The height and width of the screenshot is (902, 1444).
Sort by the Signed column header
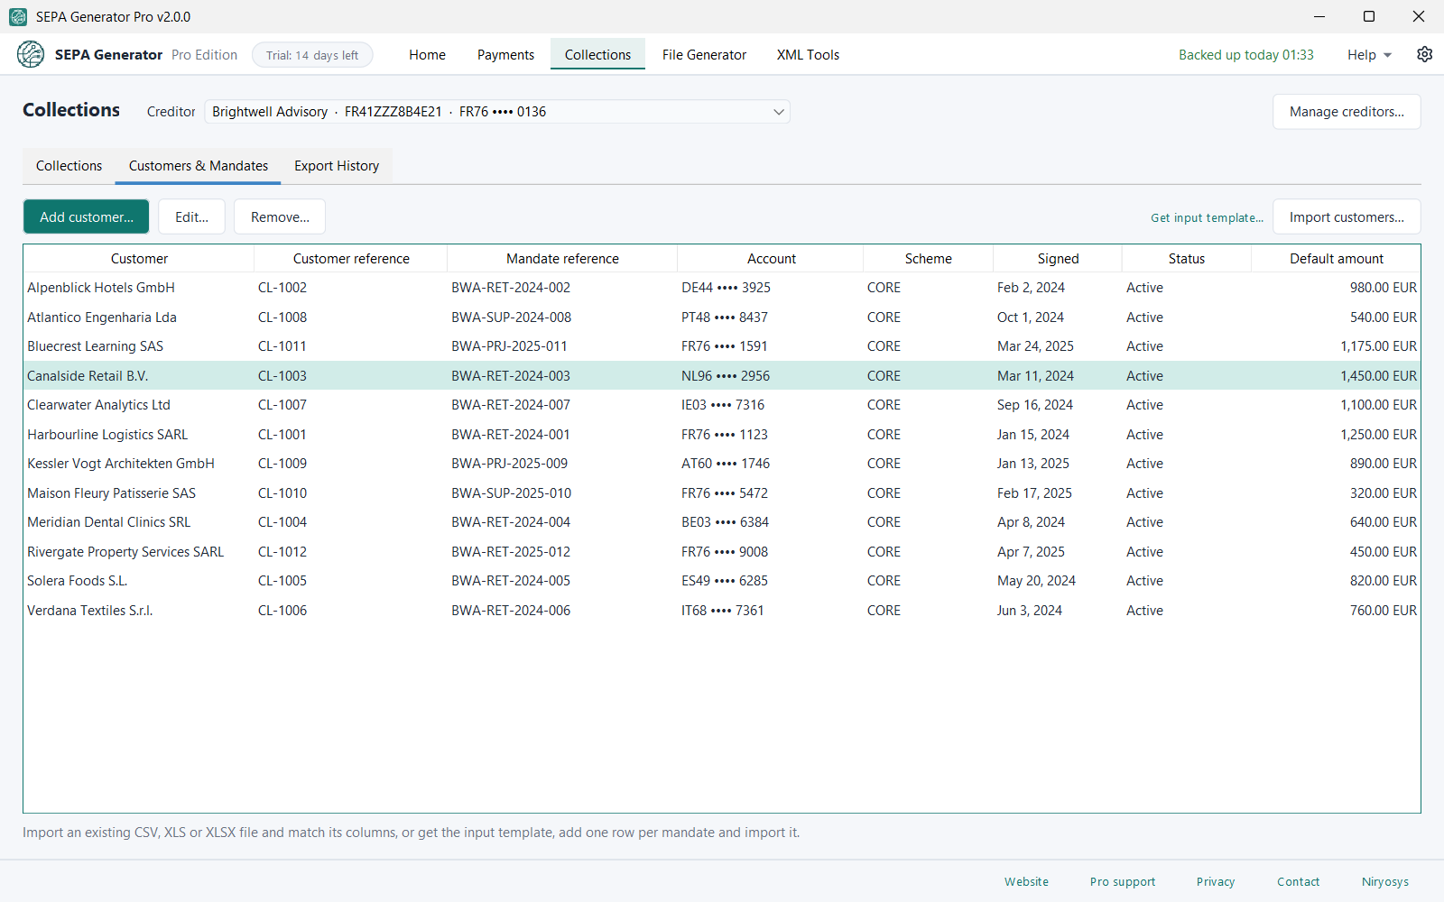click(x=1058, y=259)
